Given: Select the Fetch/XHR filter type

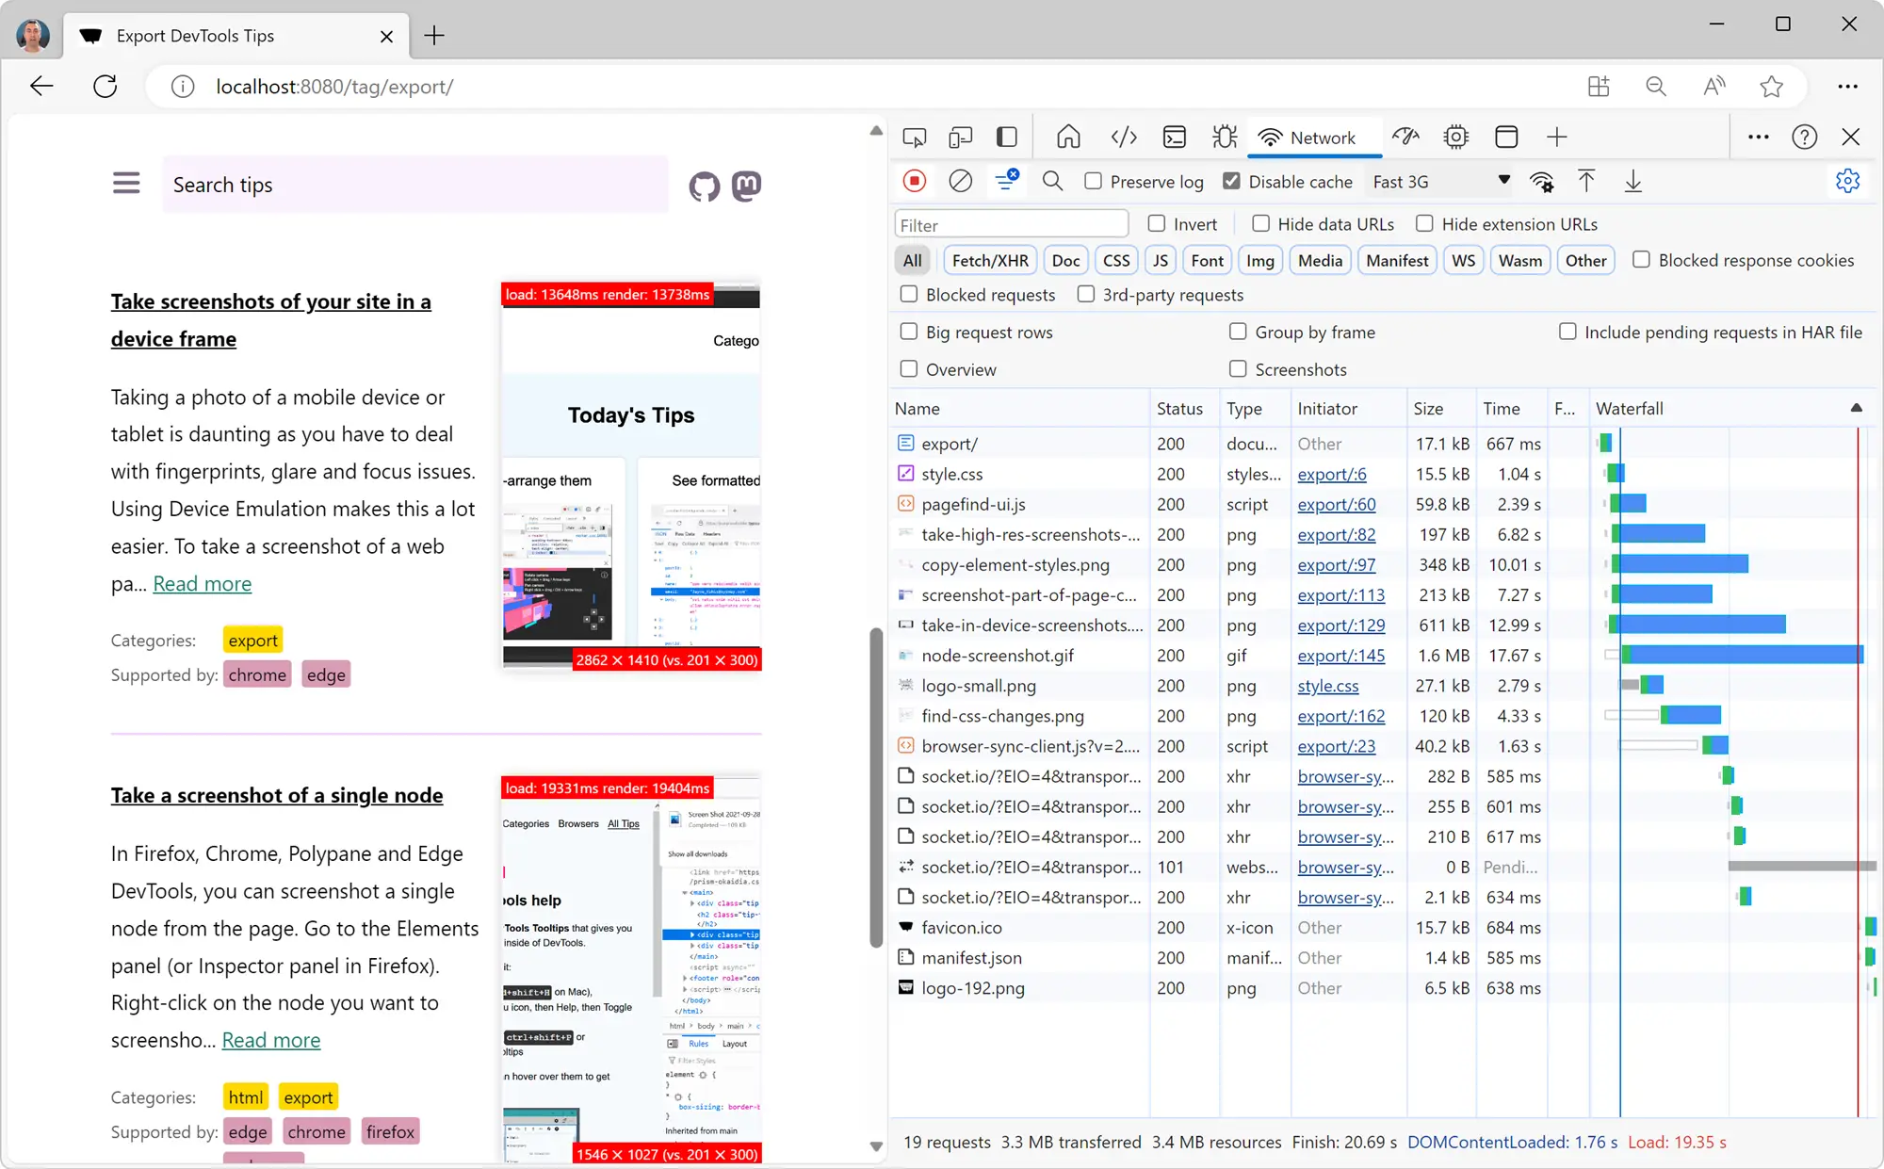Looking at the screenshot, I should coord(989,260).
